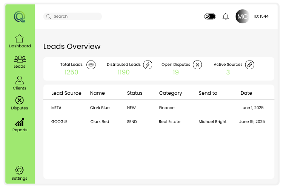The image size is (283, 188).
Task: Toggle the dark mode switch
Action: coord(210,17)
